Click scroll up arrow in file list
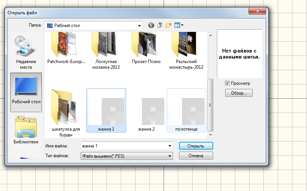 211,35
